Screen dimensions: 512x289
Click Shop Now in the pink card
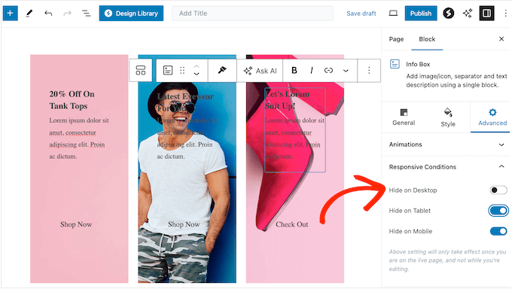pyautogui.click(x=76, y=225)
